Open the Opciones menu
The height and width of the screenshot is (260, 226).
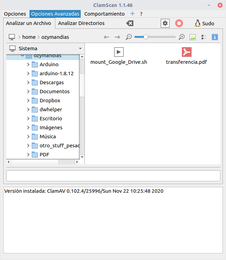click(15, 14)
